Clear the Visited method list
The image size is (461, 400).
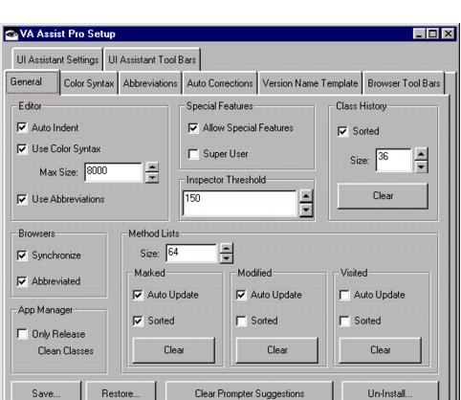point(381,350)
